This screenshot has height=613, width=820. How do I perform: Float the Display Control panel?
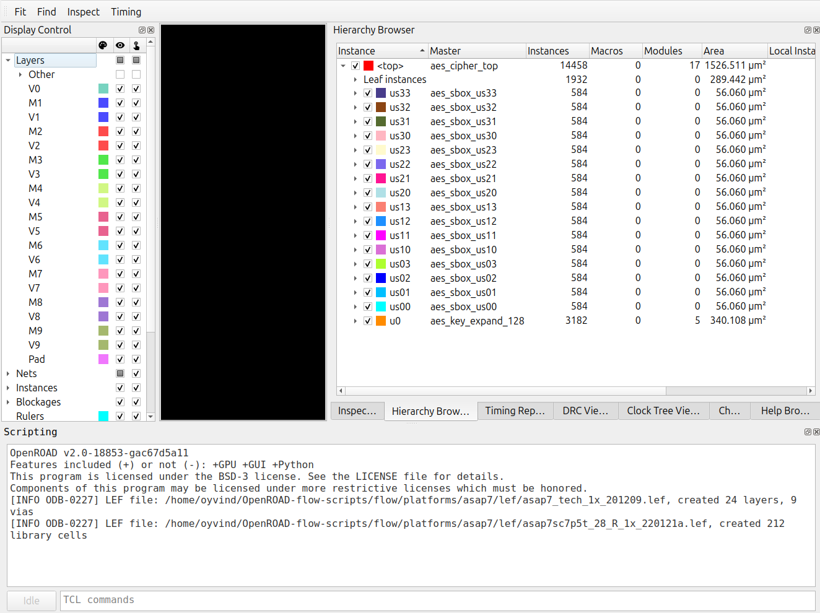142,30
